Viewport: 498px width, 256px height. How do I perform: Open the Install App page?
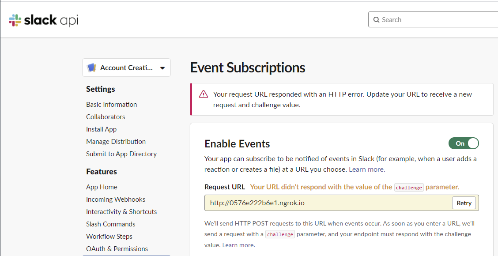click(101, 129)
